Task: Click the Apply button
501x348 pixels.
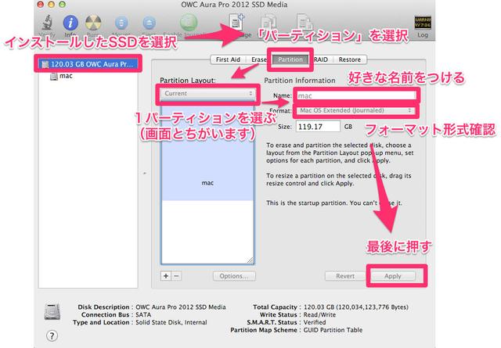Action: 392,276
